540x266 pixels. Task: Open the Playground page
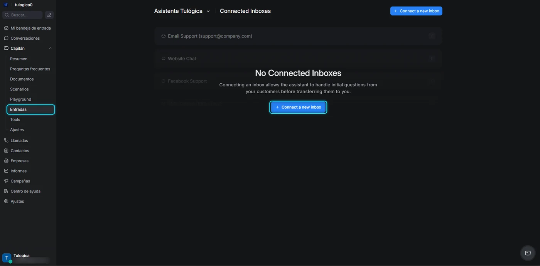20,99
